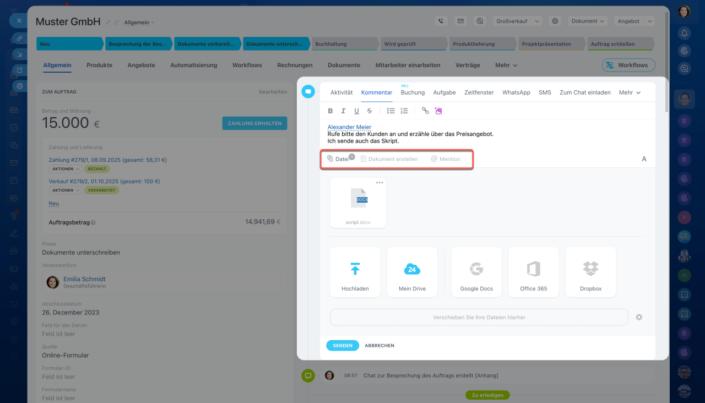Apply bold formatting in comment editor

point(330,111)
